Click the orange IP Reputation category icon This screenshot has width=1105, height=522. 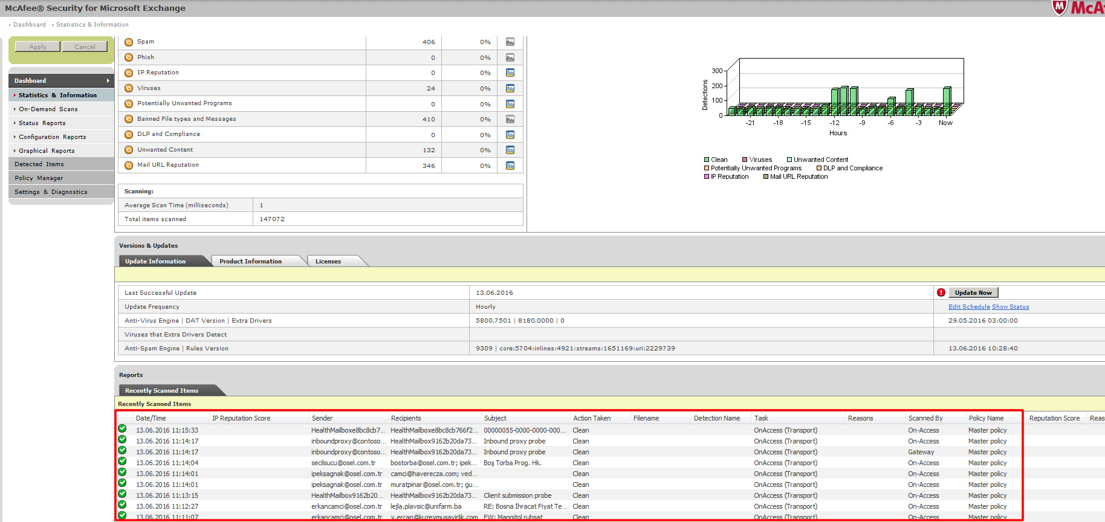129,73
